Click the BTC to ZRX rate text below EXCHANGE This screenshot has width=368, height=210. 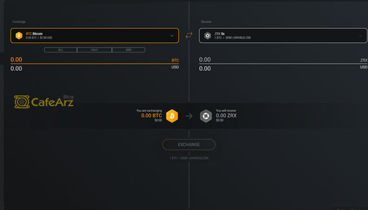(189, 157)
